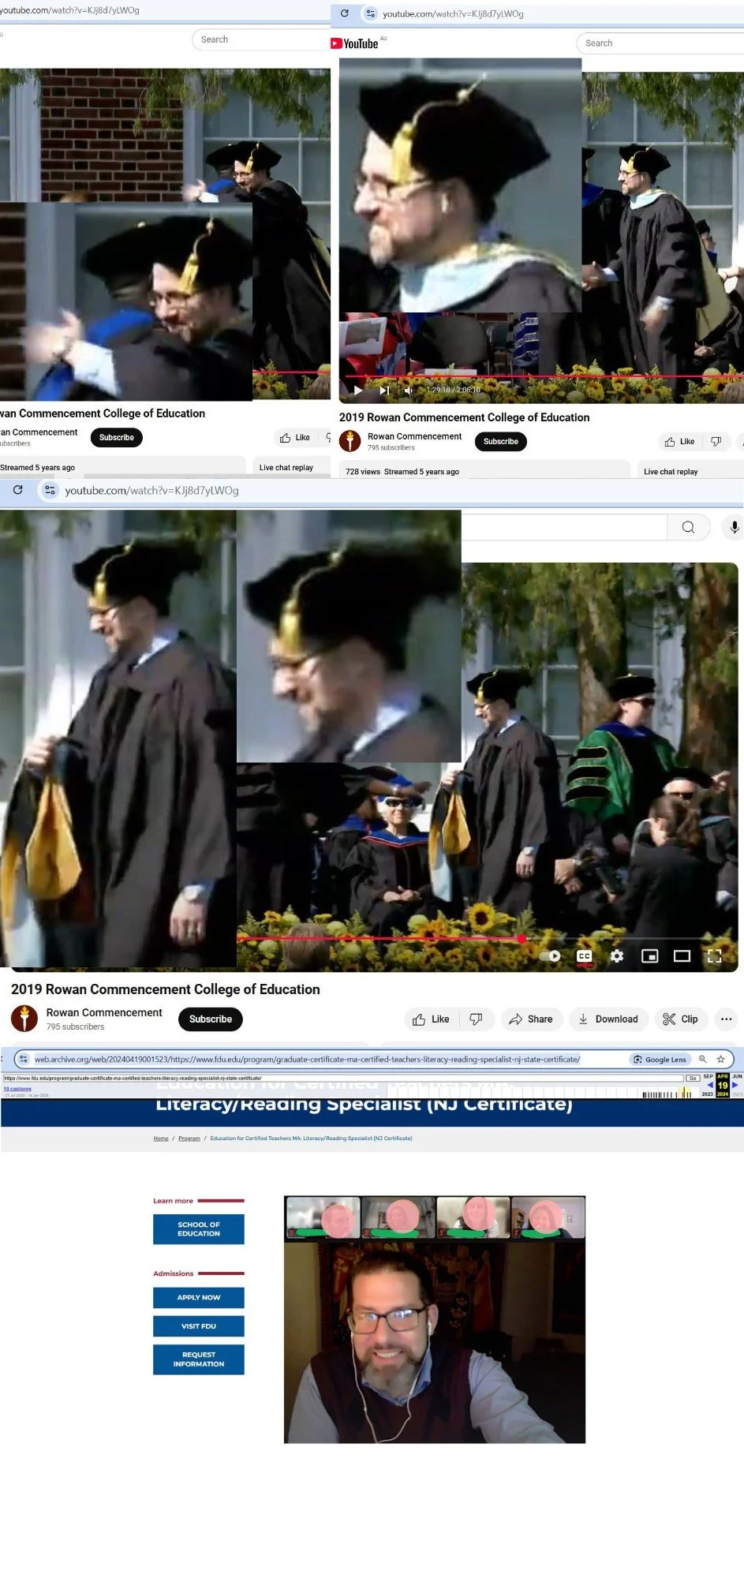Click the web.archive.org address bar URL

[x=307, y=1059]
